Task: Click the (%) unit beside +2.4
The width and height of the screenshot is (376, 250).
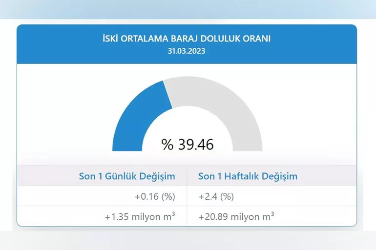Action: [226, 197]
